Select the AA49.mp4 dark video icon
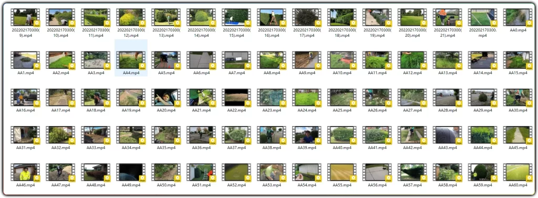The width and height of the screenshot is (538, 198). coord(131,173)
